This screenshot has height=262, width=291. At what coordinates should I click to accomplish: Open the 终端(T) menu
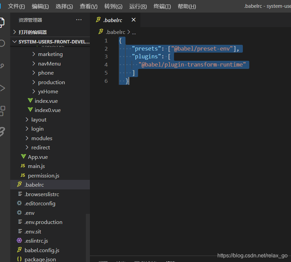(x=162, y=6)
